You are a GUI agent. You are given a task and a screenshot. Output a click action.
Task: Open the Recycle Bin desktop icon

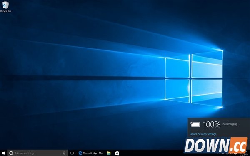(5, 7)
